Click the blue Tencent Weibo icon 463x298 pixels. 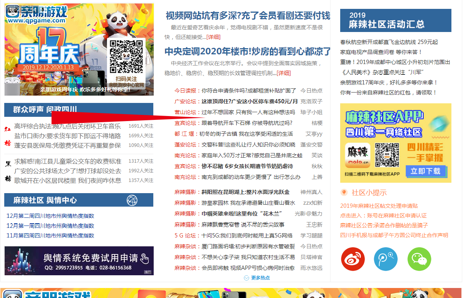point(385,259)
